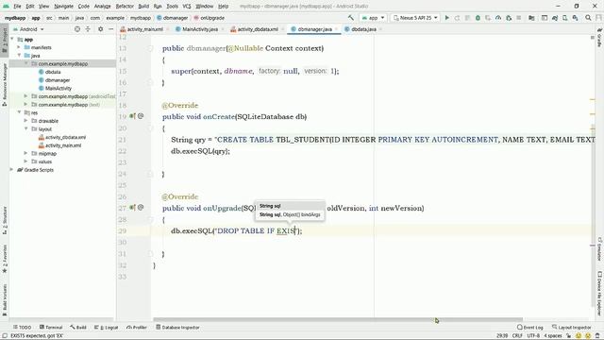Run the app with green play button
Screen dimensions: 604x340
tap(446, 18)
